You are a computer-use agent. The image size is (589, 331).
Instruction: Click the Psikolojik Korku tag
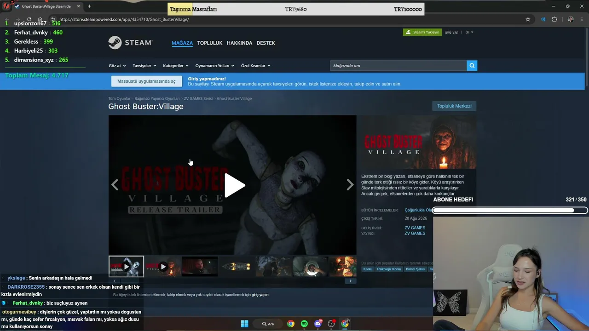[x=389, y=269]
